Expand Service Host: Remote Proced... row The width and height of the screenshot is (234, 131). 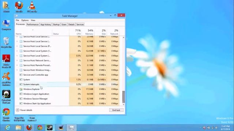point(17,65)
